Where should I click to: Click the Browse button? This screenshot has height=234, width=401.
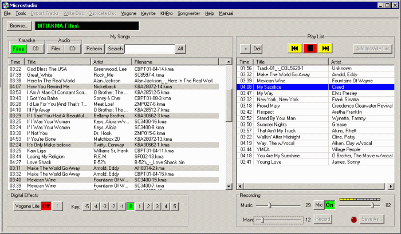18,26
